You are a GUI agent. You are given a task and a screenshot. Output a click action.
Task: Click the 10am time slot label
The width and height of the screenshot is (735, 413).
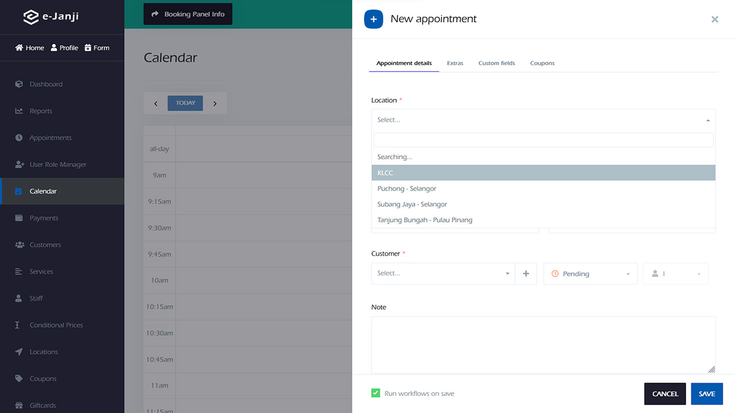click(160, 280)
